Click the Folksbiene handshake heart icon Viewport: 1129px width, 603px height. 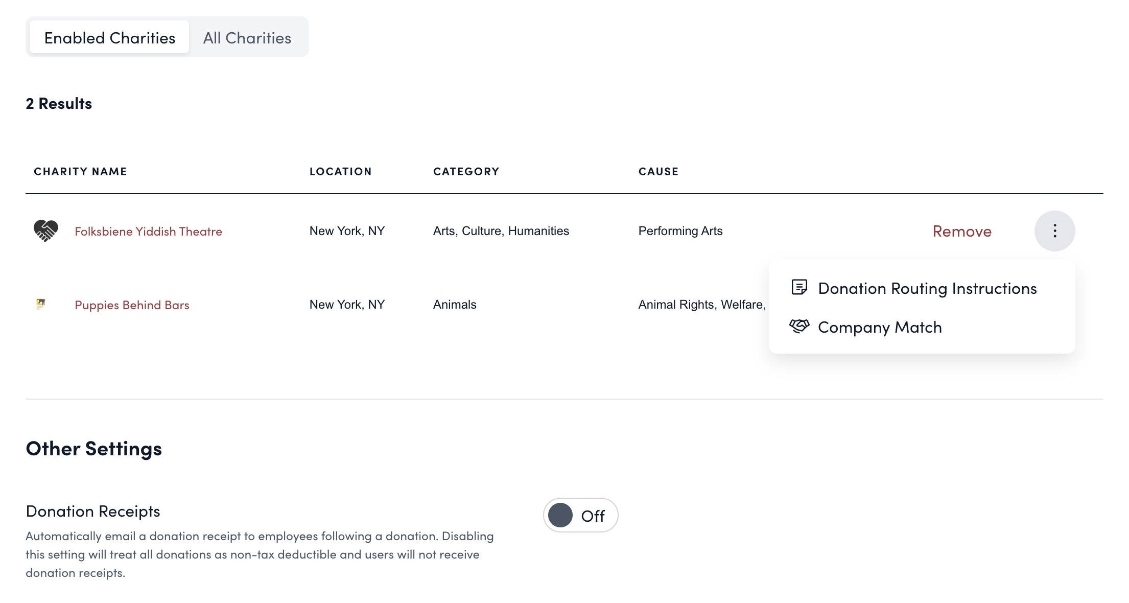coord(46,231)
